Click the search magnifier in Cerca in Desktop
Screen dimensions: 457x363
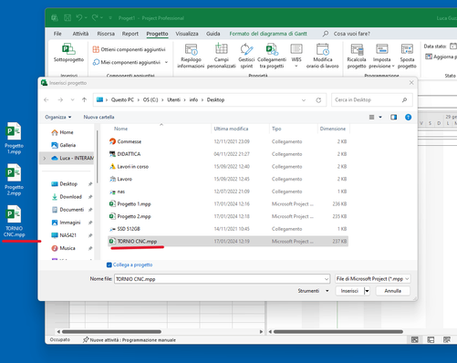[x=404, y=99]
